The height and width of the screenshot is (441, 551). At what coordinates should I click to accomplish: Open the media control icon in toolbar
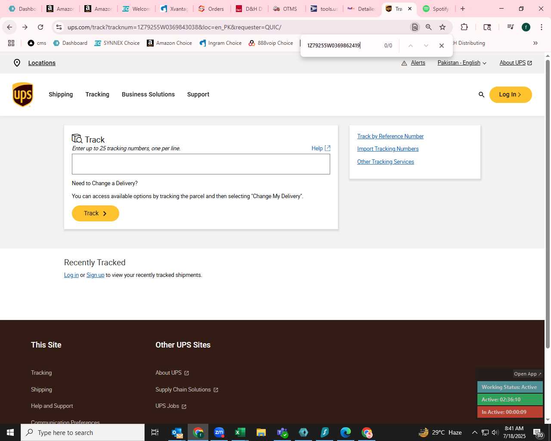pyautogui.click(x=511, y=27)
